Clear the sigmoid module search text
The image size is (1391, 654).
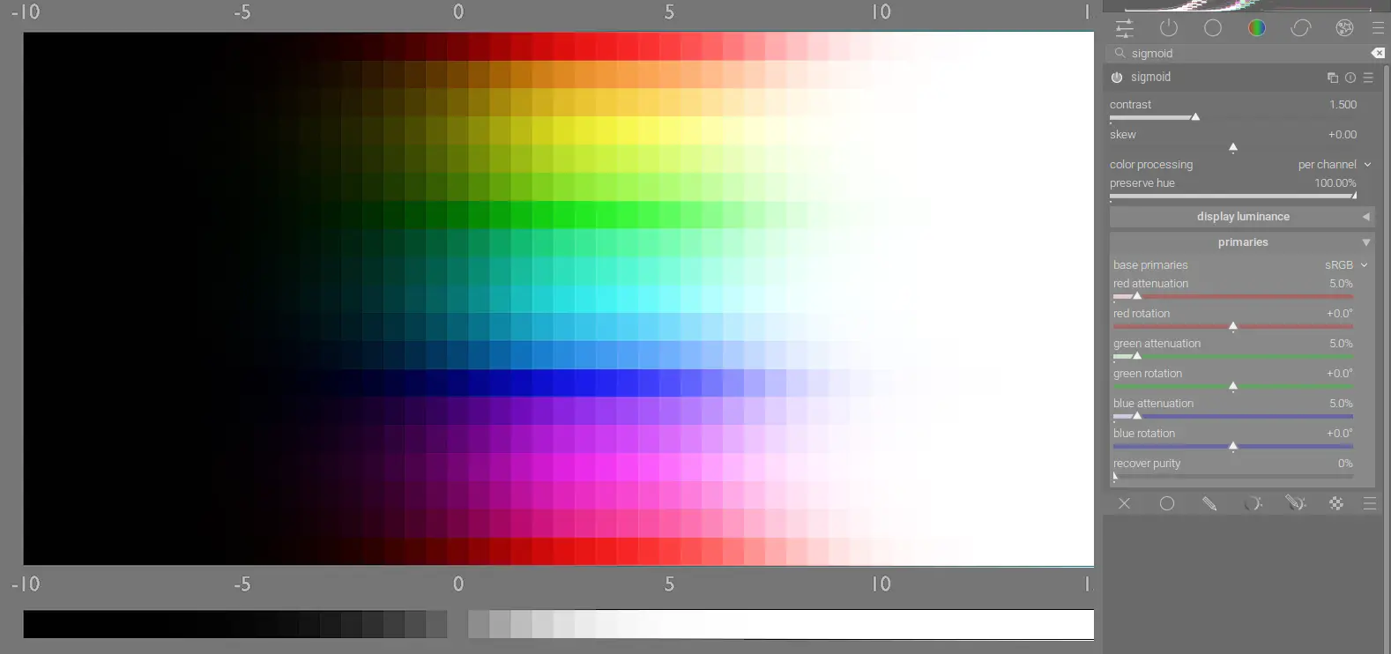(1377, 54)
